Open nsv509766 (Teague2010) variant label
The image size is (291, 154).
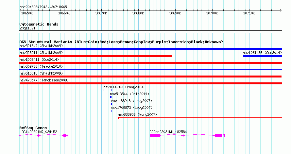(41, 66)
